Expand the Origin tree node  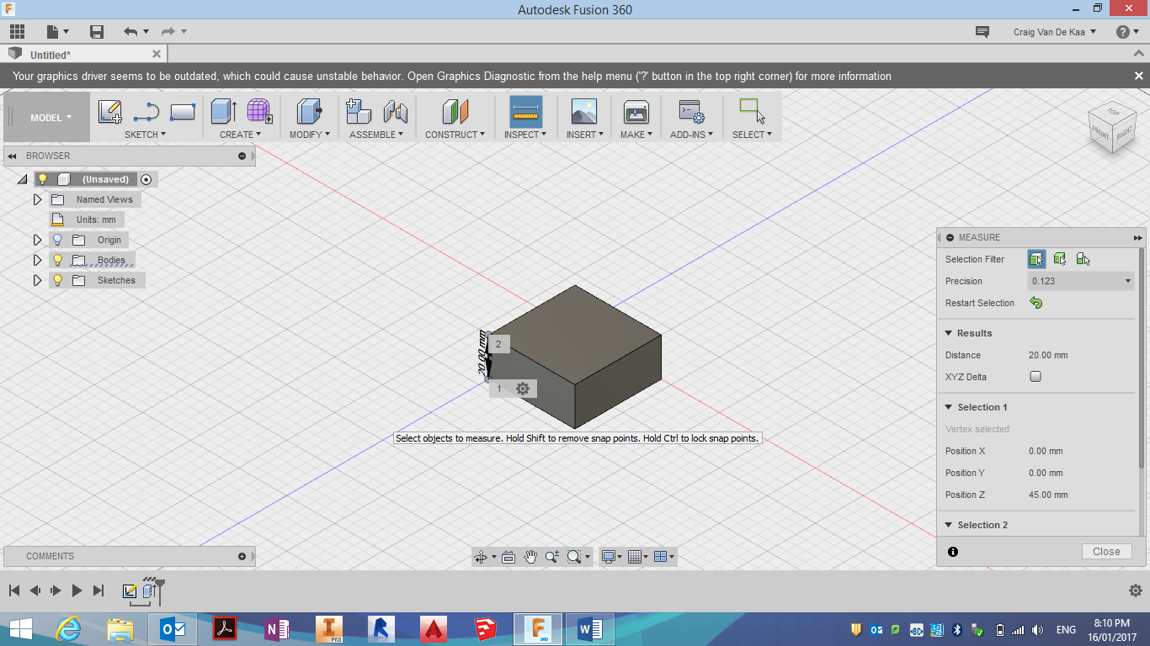point(37,240)
